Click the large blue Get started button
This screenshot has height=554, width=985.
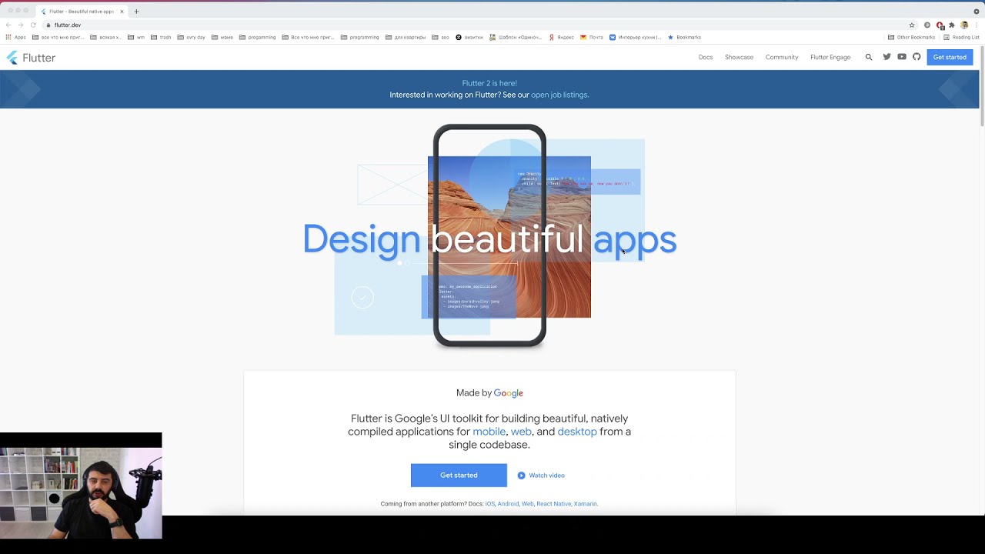[x=459, y=476]
